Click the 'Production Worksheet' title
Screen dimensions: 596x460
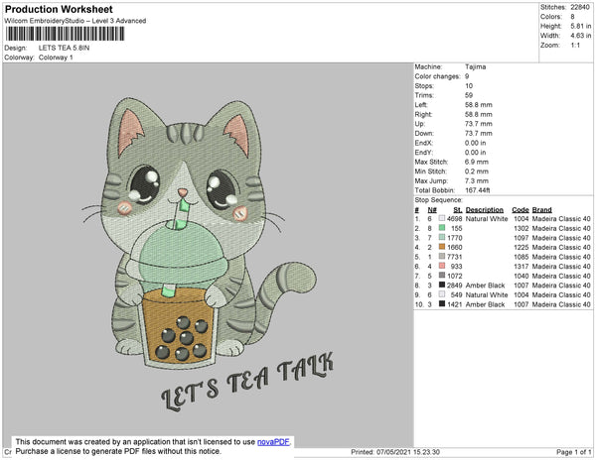click(59, 9)
